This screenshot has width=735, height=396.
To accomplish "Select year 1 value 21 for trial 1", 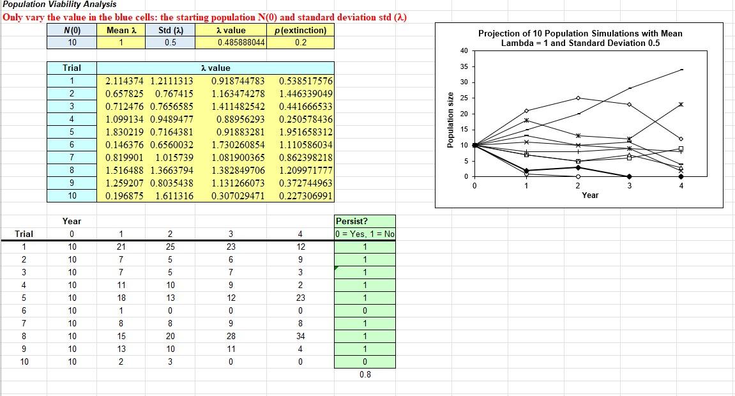I will [121, 247].
